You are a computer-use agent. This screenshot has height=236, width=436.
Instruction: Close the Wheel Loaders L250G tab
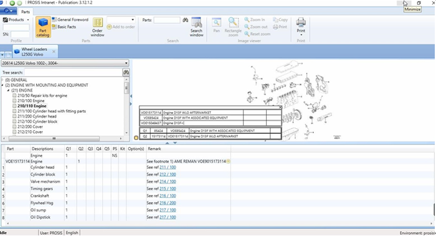54,52
